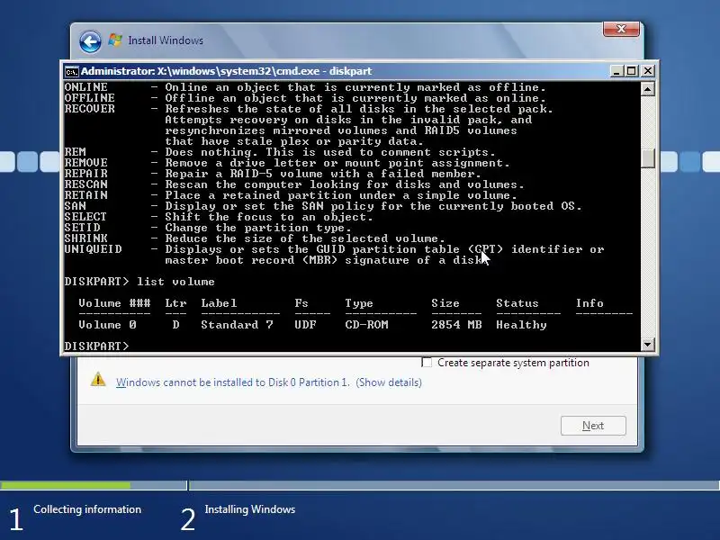
Task: Click the 'SHRINK' command name
Action: tap(85, 238)
